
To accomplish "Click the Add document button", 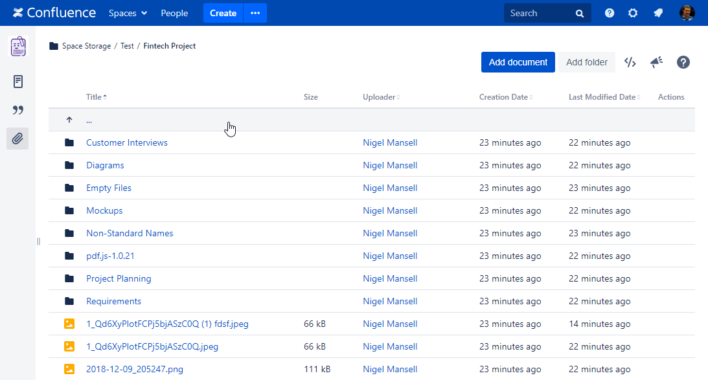I will pyautogui.click(x=518, y=62).
